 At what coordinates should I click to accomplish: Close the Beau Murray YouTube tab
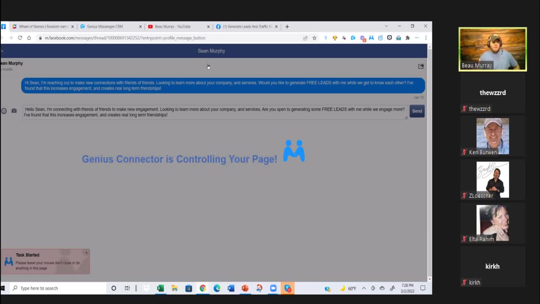(208, 27)
